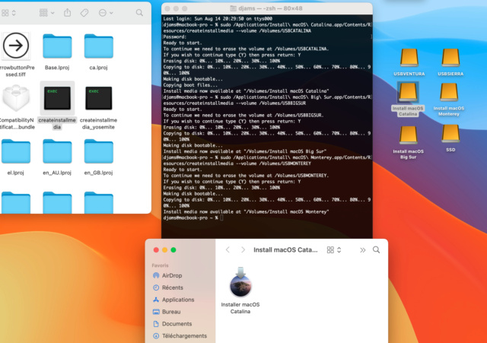This screenshot has width=487, height=343.
Task: Select the Install macOS Monterey desktop drive
Action: tap(449, 93)
